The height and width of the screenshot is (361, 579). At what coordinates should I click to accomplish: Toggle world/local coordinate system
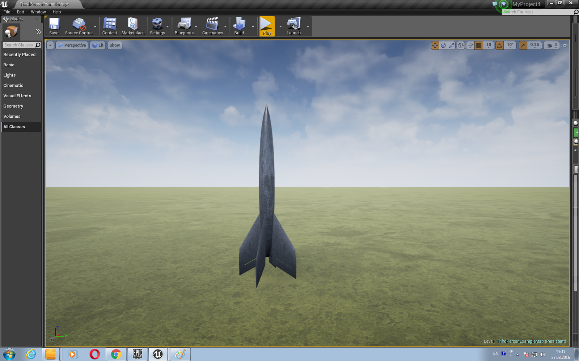[461, 45]
